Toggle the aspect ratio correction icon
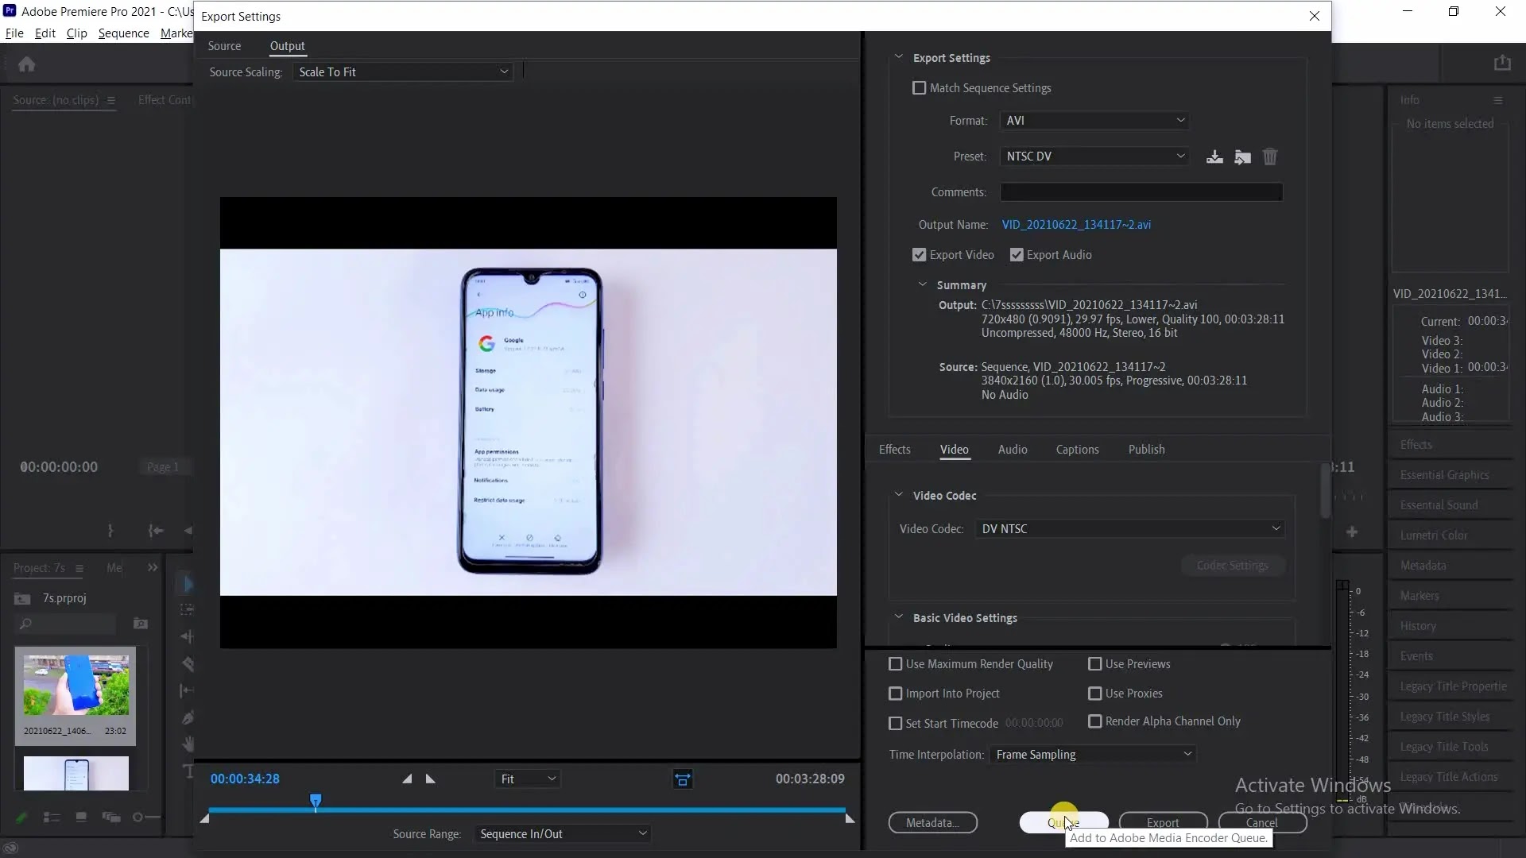This screenshot has height=858, width=1526. (683, 779)
